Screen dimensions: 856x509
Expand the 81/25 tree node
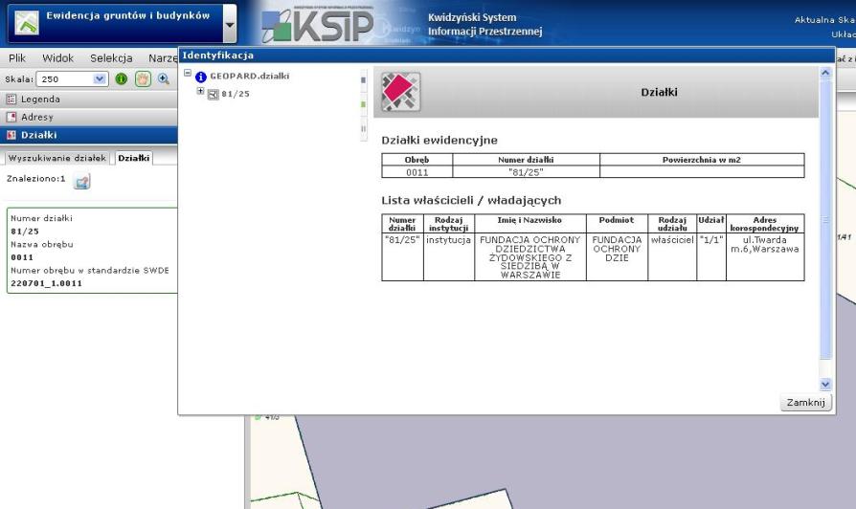pos(200,92)
